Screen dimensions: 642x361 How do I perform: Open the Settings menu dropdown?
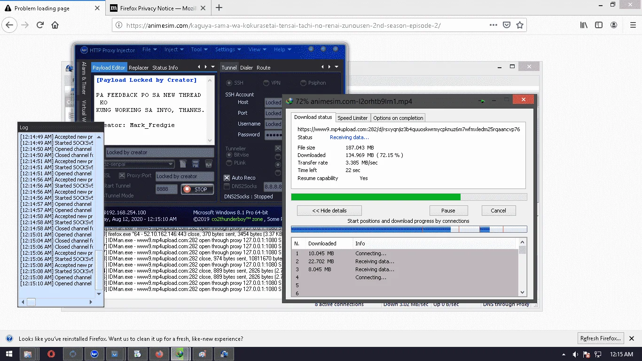click(x=228, y=49)
